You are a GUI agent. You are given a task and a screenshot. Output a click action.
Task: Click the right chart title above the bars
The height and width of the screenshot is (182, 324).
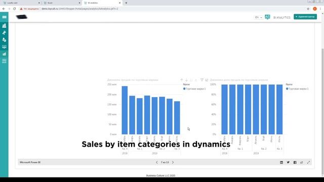click(x=239, y=80)
